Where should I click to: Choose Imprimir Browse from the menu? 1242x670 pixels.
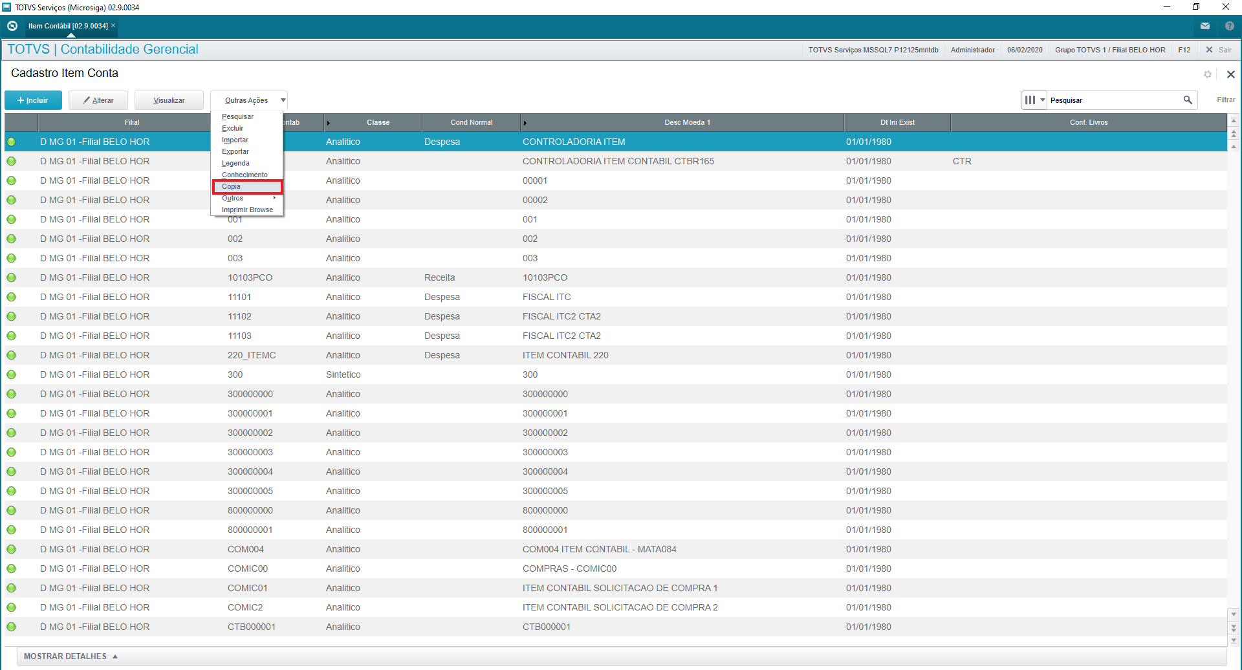tap(247, 210)
